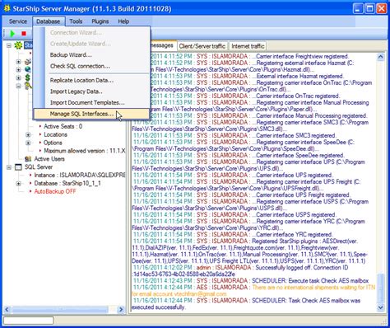Click tree panel scroll left arrow
This screenshot has width=390, height=328.
pyautogui.click(x=7, y=309)
